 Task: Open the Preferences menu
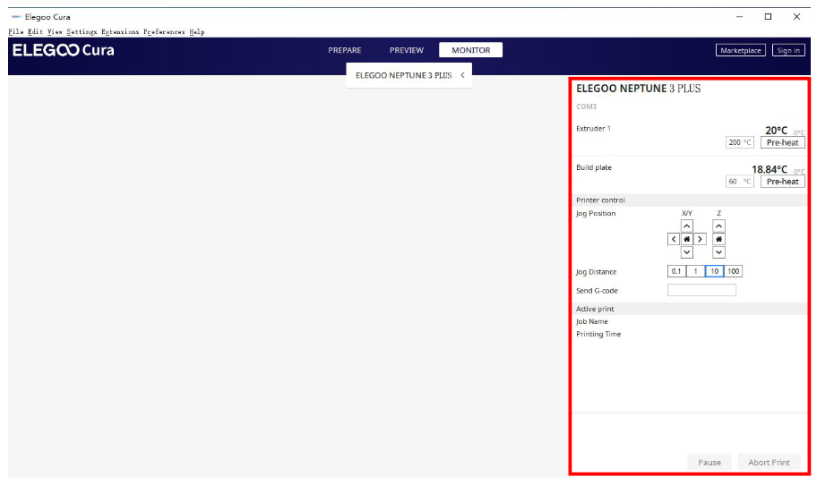tap(164, 31)
